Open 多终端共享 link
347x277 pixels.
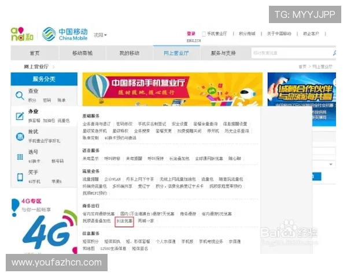[x=122, y=186]
